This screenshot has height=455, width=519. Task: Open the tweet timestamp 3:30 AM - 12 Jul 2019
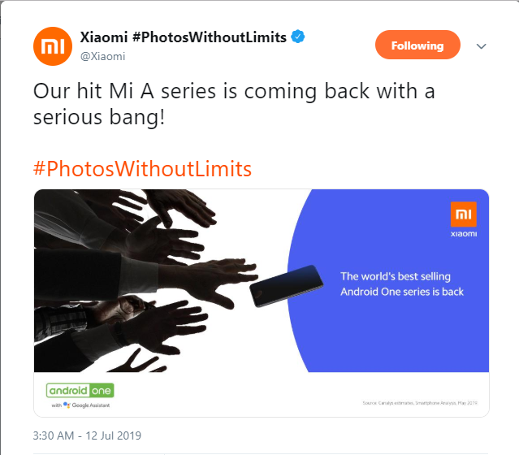[x=87, y=435]
